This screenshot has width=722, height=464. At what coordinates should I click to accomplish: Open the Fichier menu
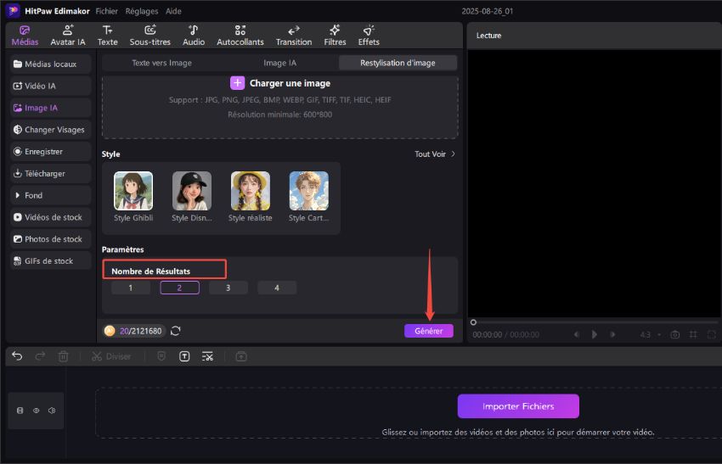pyautogui.click(x=107, y=11)
